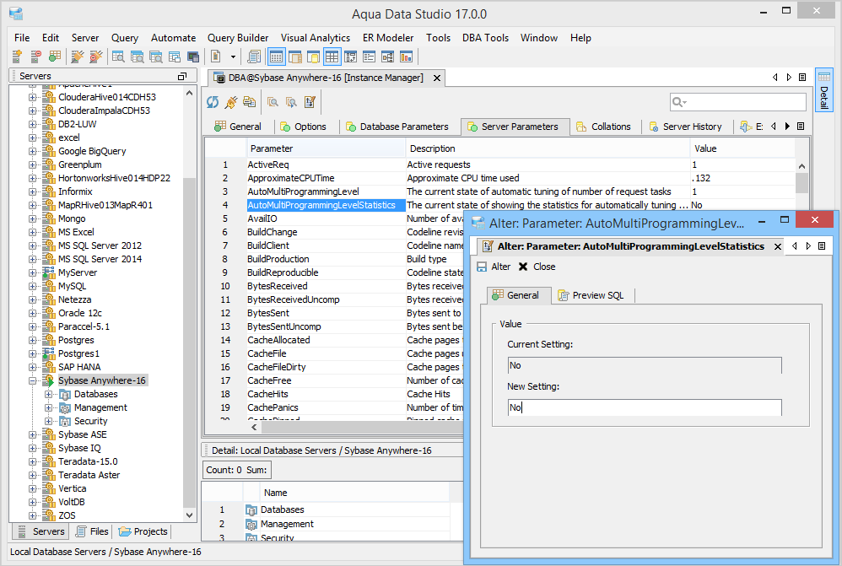Click the connect plug icon in main toolbar
Image resolution: width=842 pixels, height=566 pixels.
coord(78,57)
